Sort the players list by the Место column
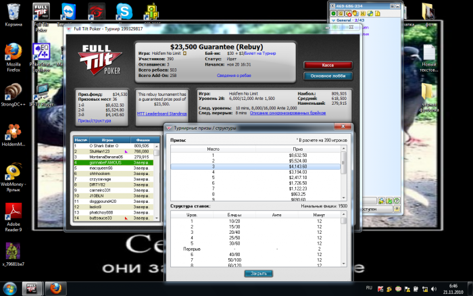The width and height of the screenshot is (473, 296). click(81, 140)
